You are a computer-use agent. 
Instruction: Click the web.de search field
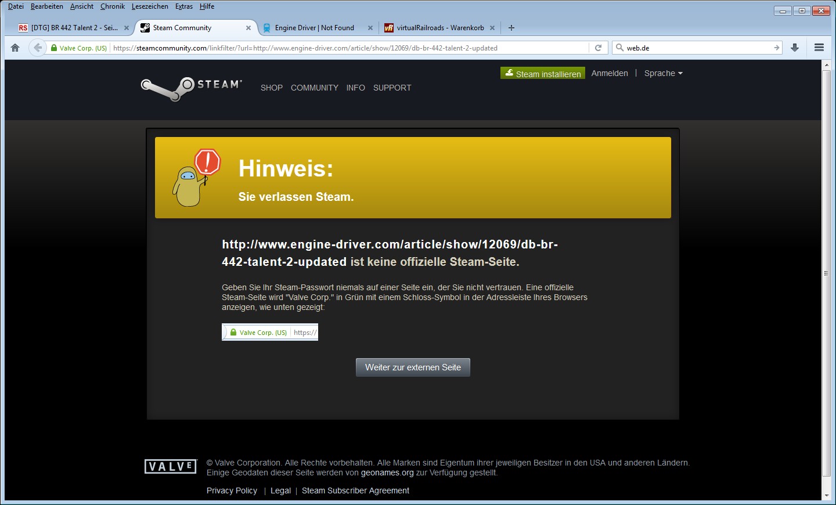point(698,48)
